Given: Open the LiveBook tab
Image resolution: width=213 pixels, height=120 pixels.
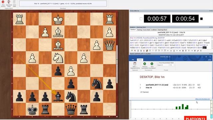Looking at the screenshot, I should (154, 30).
